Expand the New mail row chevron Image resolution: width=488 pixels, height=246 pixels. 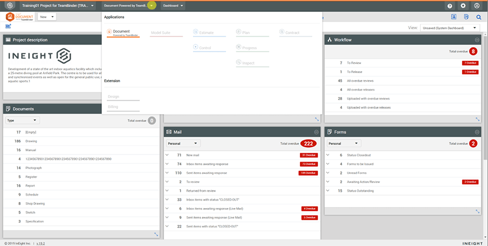click(167, 155)
